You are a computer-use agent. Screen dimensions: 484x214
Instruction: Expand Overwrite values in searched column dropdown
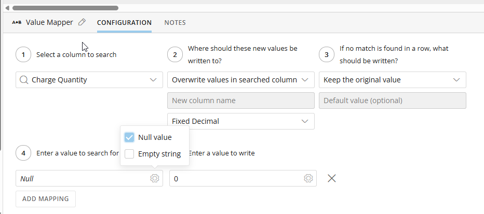[x=241, y=80]
